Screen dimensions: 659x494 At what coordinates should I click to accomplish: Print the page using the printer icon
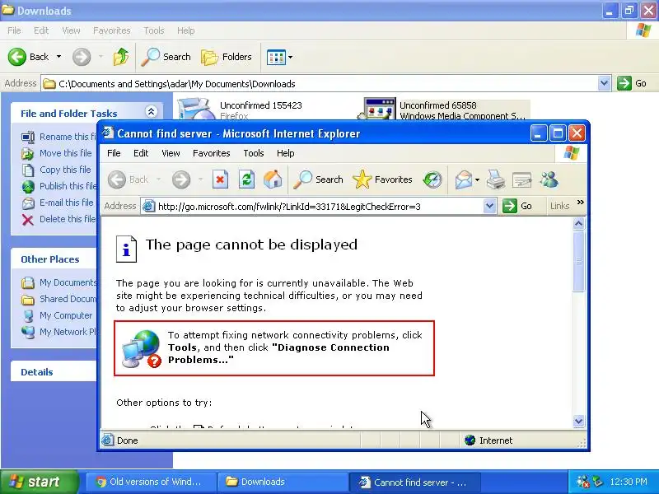pyautogui.click(x=496, y=179)
